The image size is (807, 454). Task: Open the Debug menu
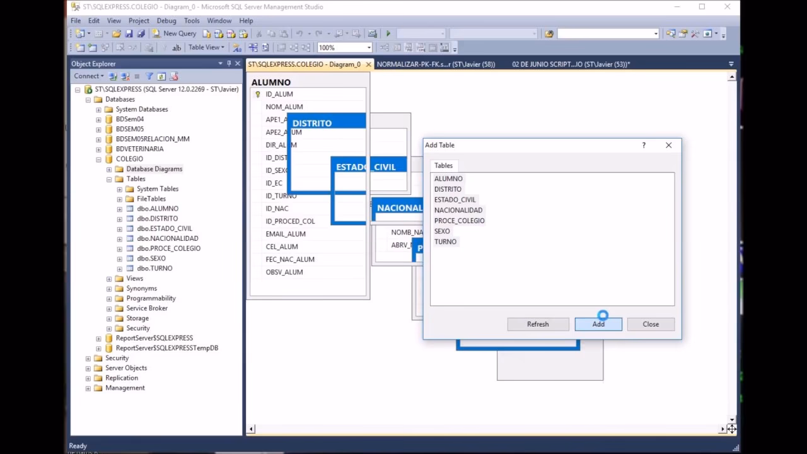click(166, 21)
